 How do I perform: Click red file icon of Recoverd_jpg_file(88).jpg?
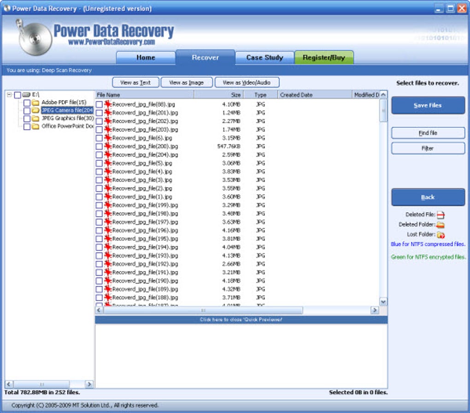[108, 104]
